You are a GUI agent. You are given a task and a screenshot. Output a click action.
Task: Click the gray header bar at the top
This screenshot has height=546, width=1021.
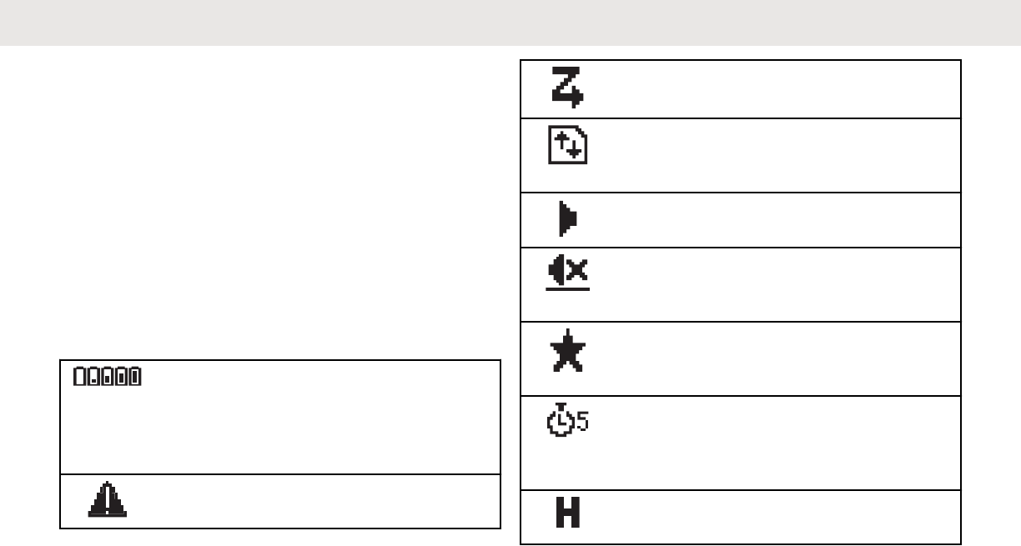point(510,22)
